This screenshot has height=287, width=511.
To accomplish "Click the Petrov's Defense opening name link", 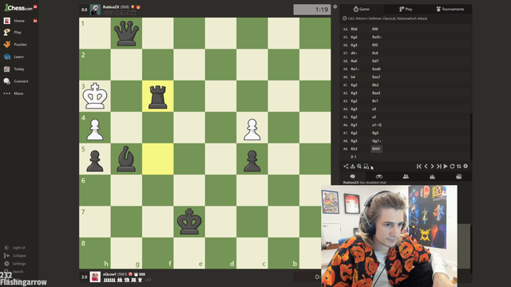I will click(x=387, y=18).
